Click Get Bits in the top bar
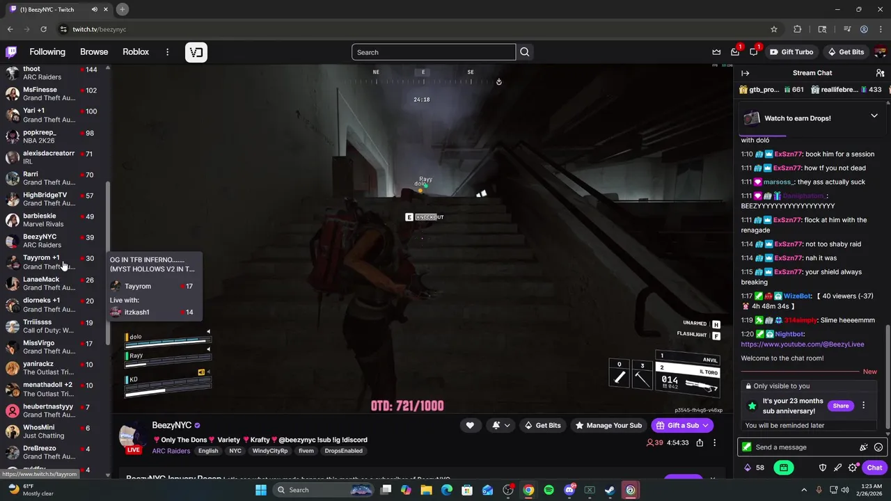The width and height of the screenshot is (891, 501). coord(845,52)
